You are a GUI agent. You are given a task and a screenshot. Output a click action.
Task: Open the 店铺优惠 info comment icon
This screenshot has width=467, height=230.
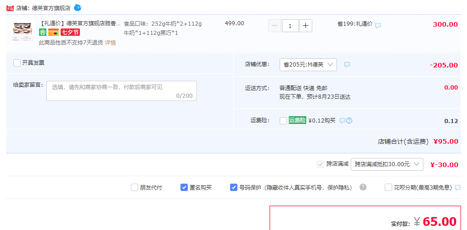point(347,64)
